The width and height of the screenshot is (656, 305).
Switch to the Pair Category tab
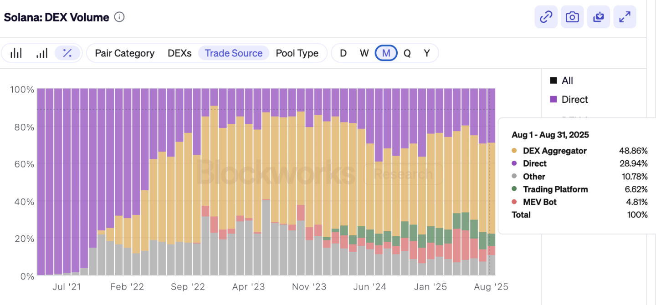point(124,53)
